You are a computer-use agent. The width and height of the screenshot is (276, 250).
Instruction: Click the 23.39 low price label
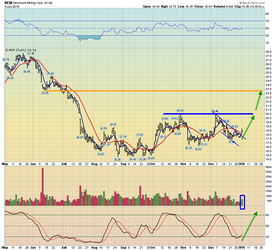(45, 93)
